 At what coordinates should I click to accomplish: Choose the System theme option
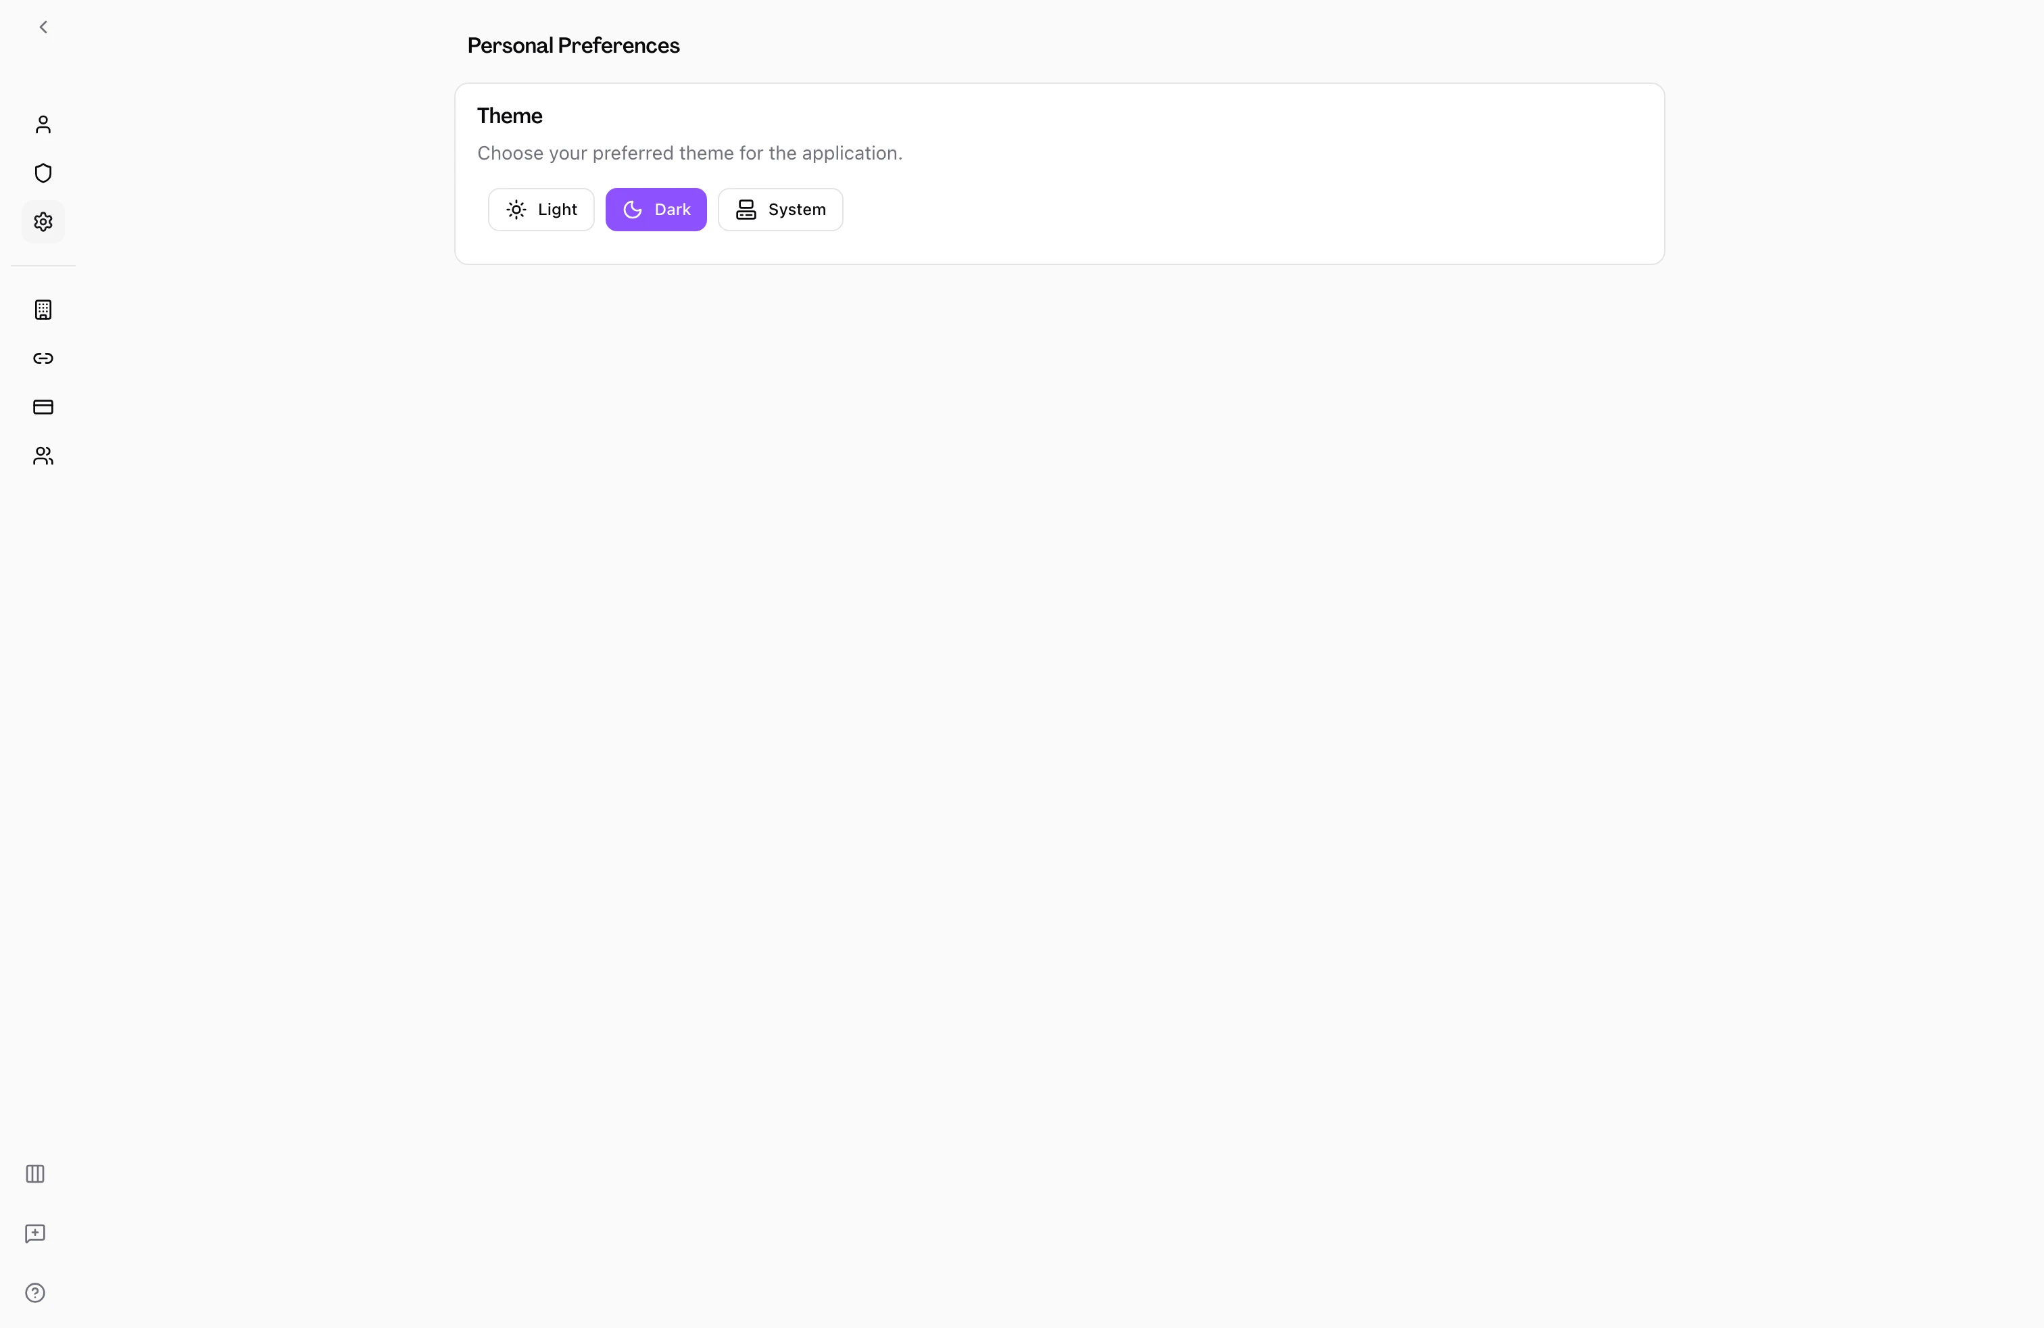coord(781,210)
